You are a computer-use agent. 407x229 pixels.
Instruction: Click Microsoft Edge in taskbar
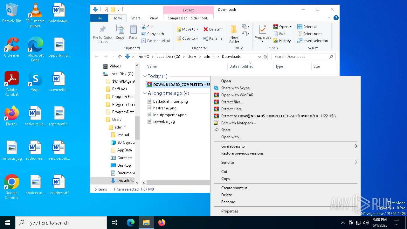(131, 223)
